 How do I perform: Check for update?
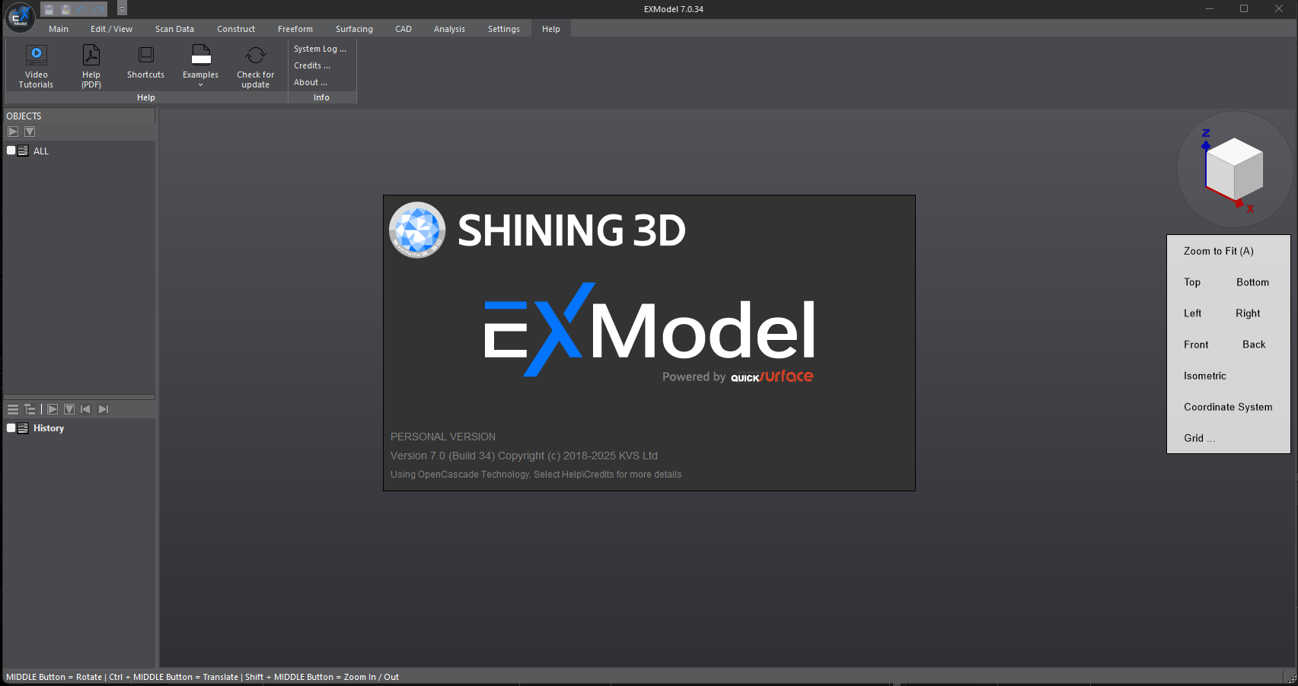256,66
